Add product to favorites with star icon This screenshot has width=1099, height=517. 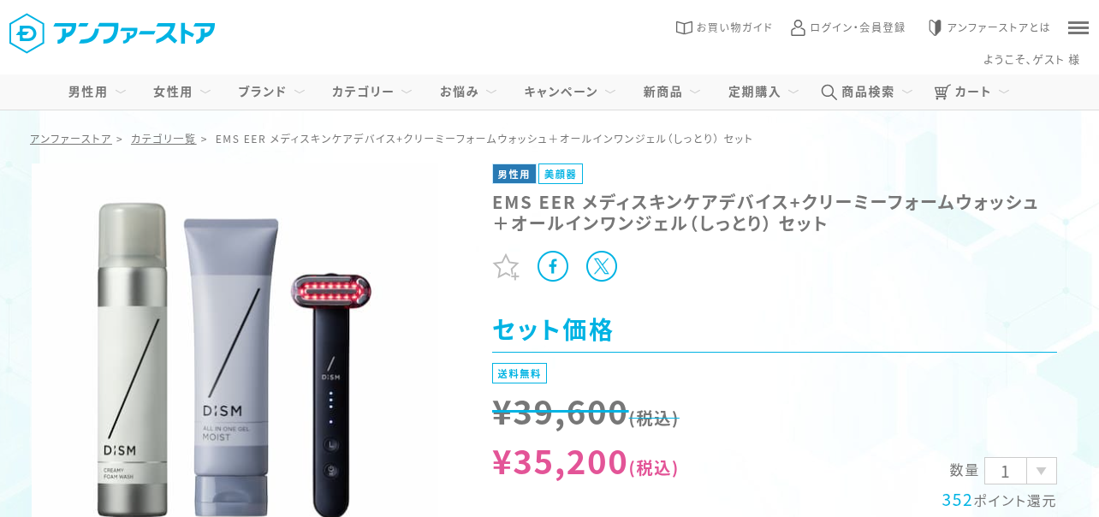[506, 267]
